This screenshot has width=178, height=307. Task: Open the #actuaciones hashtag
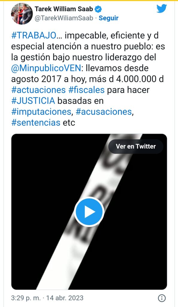click(39, 90)
